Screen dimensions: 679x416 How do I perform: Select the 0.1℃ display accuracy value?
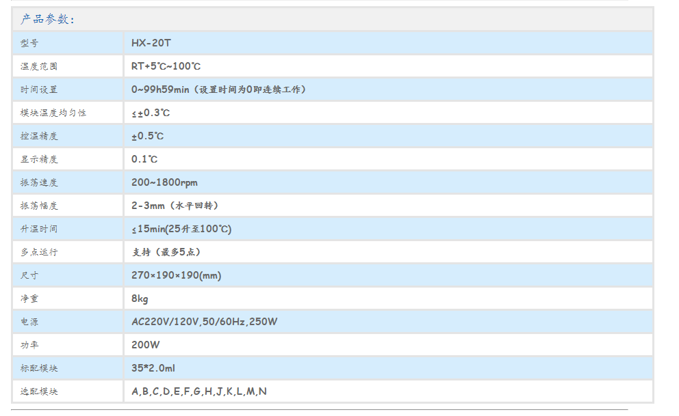click(144, 159)
